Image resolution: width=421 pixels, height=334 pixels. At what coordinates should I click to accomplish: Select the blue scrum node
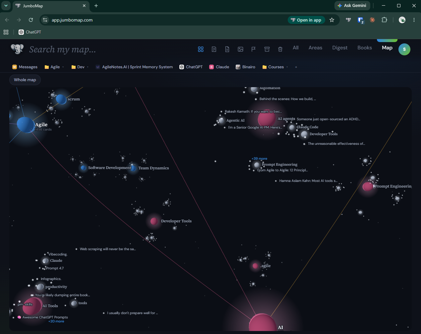pos(61,99)
